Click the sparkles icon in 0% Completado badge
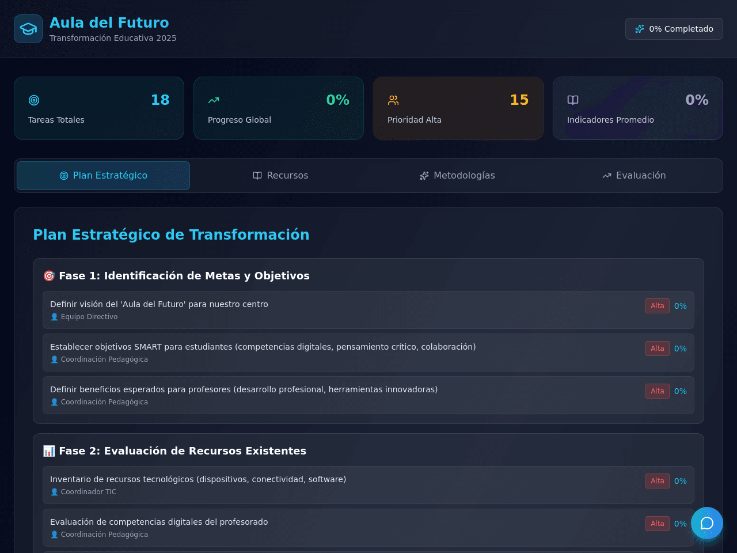Viewport: 737px width, 553px height. [640, 29]
